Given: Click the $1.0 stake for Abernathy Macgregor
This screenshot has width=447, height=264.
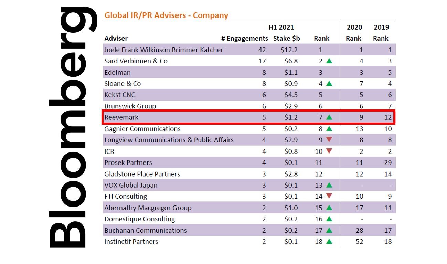Looking at the screenshot, I should click(x=291, y=208).
